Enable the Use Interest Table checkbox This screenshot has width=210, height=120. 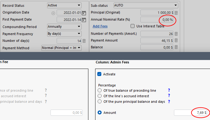[x=132, y=26]
